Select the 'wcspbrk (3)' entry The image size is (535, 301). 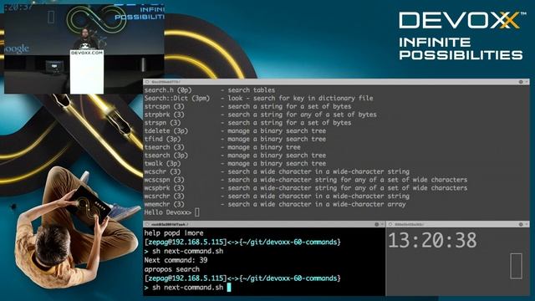click(164, 188)
